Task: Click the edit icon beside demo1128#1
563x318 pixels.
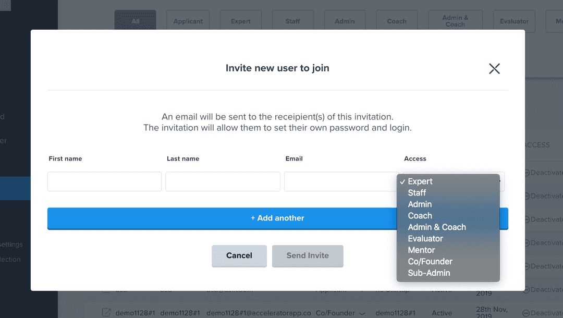Action: pyautogui.click(x=106, y=313)
